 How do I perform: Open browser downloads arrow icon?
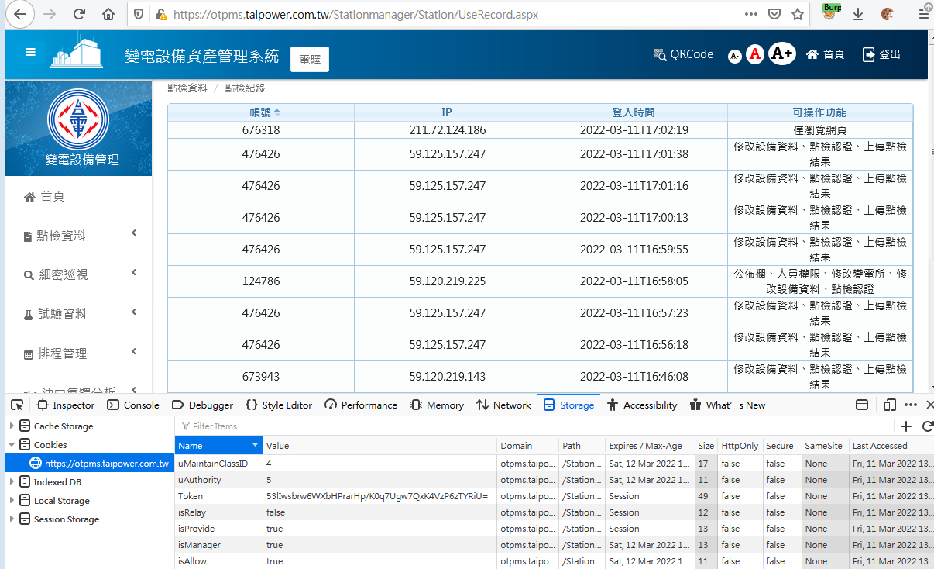858,14
